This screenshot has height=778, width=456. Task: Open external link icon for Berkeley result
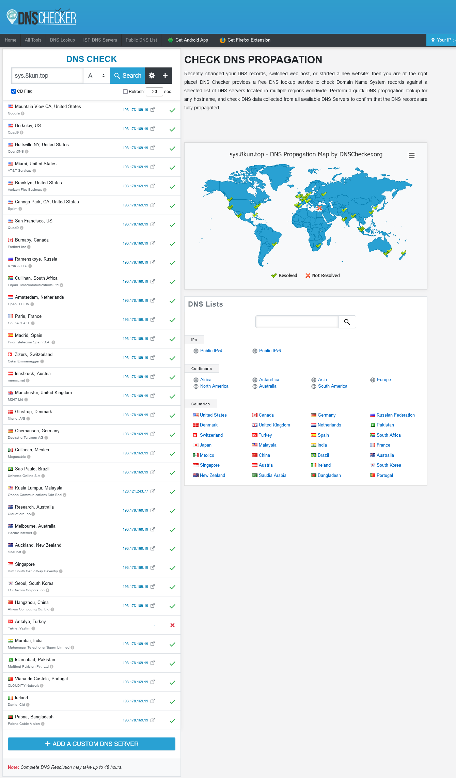[153, 129]
